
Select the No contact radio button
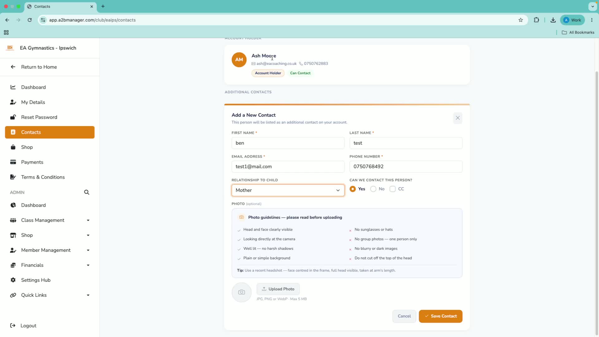373,189
